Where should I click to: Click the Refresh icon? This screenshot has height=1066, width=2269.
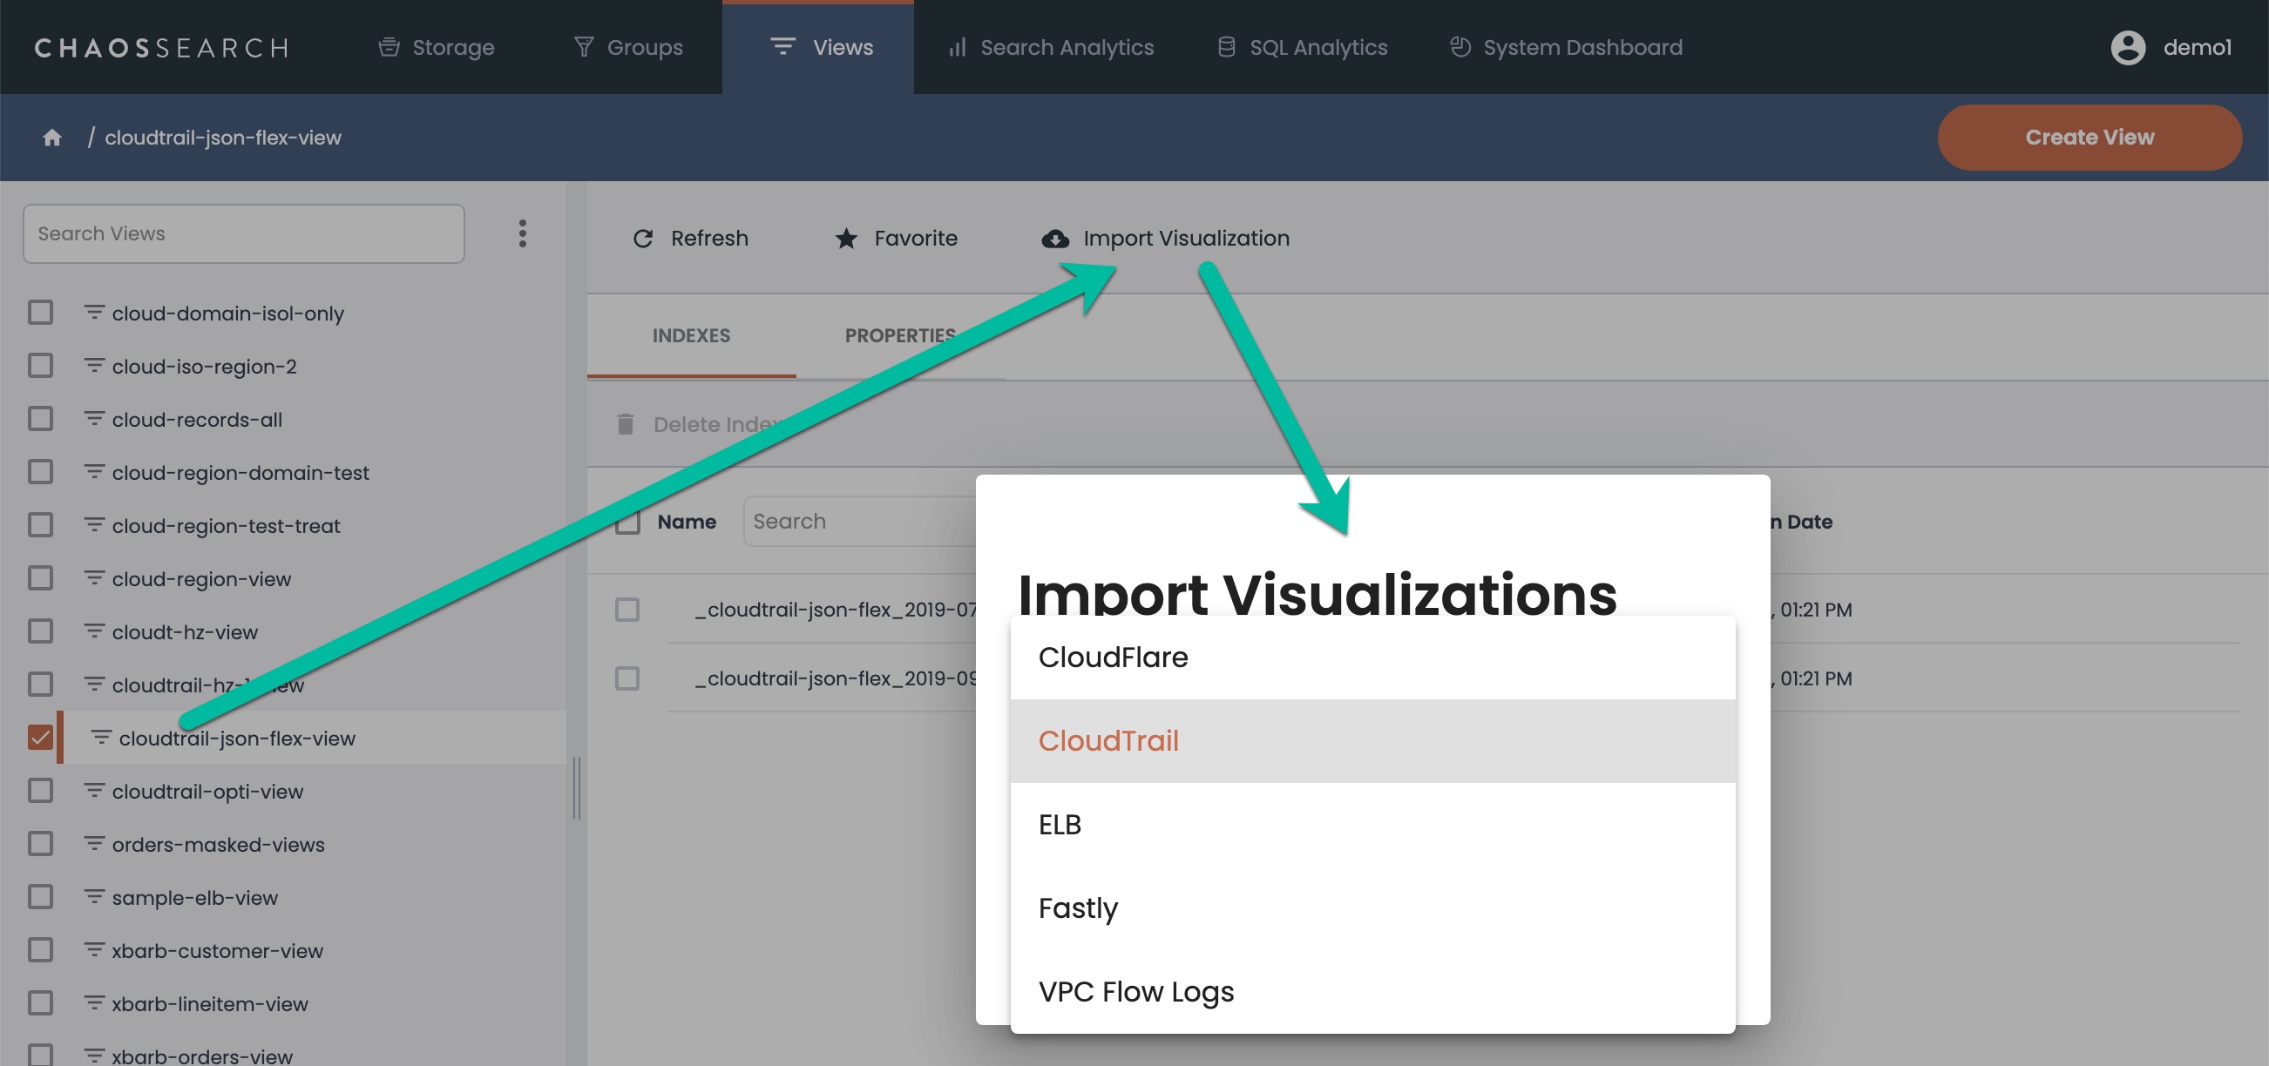[643, 239]
